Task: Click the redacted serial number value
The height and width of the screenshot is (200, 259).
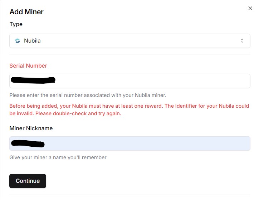Action: (33, 80)
